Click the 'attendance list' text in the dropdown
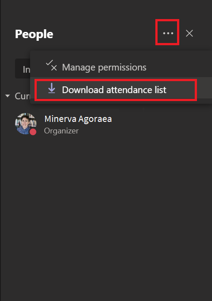The height and width of the screenshot is (301, 212). (136, 90)
